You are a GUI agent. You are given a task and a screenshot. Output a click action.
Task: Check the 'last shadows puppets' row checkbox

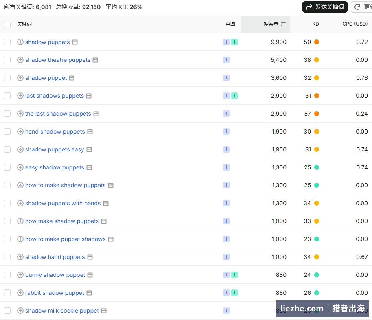point(7,96)
